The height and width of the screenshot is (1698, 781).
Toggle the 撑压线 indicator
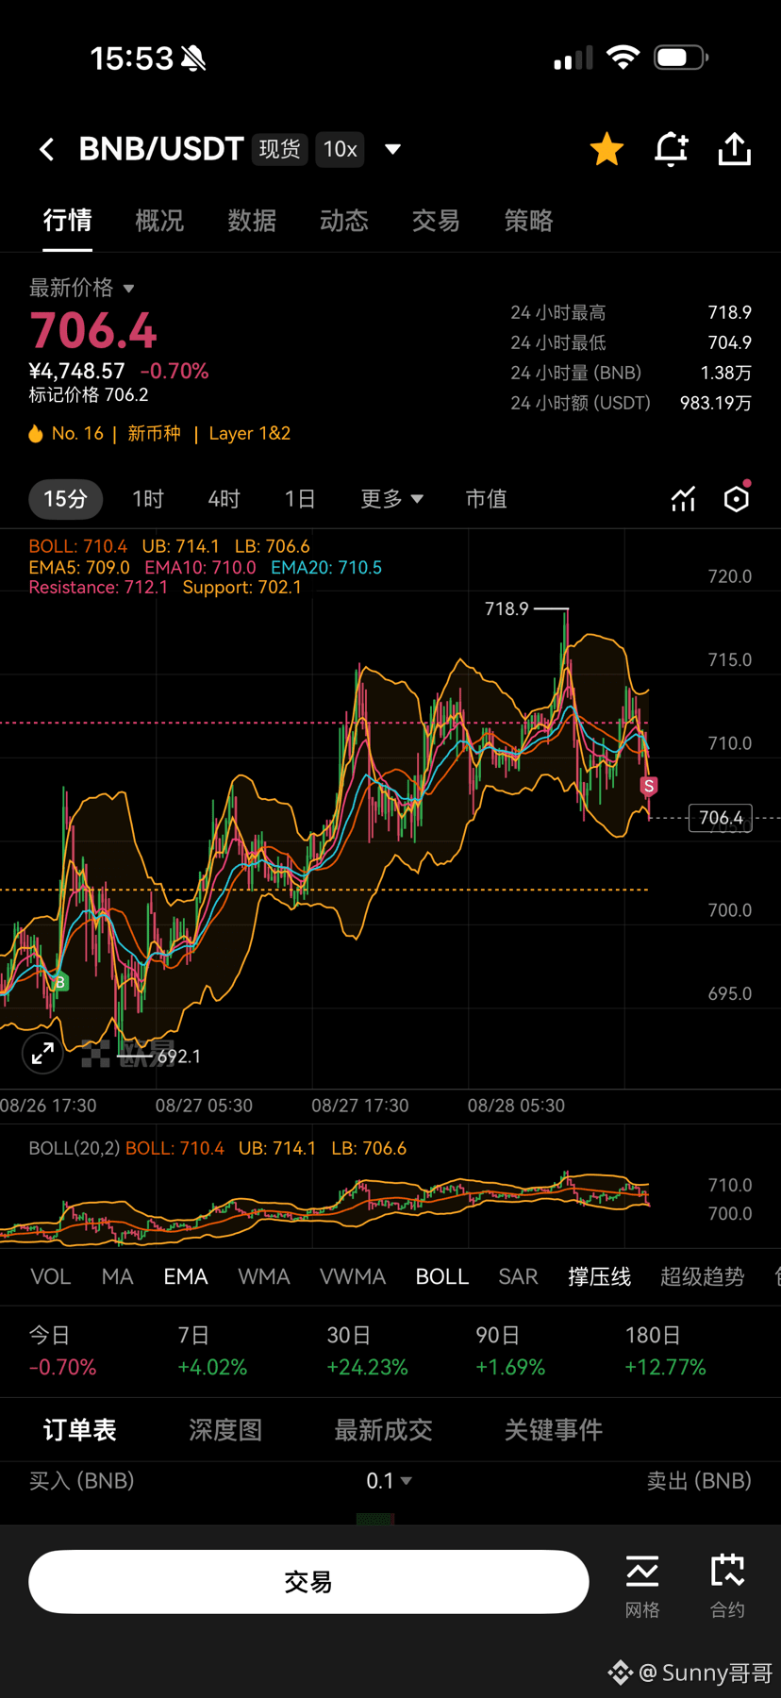599,1276
